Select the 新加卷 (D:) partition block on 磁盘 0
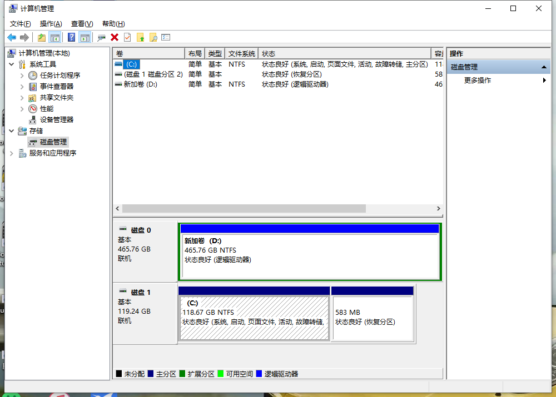This screenshot has width=556, height=397. click(x=309, y=255)
